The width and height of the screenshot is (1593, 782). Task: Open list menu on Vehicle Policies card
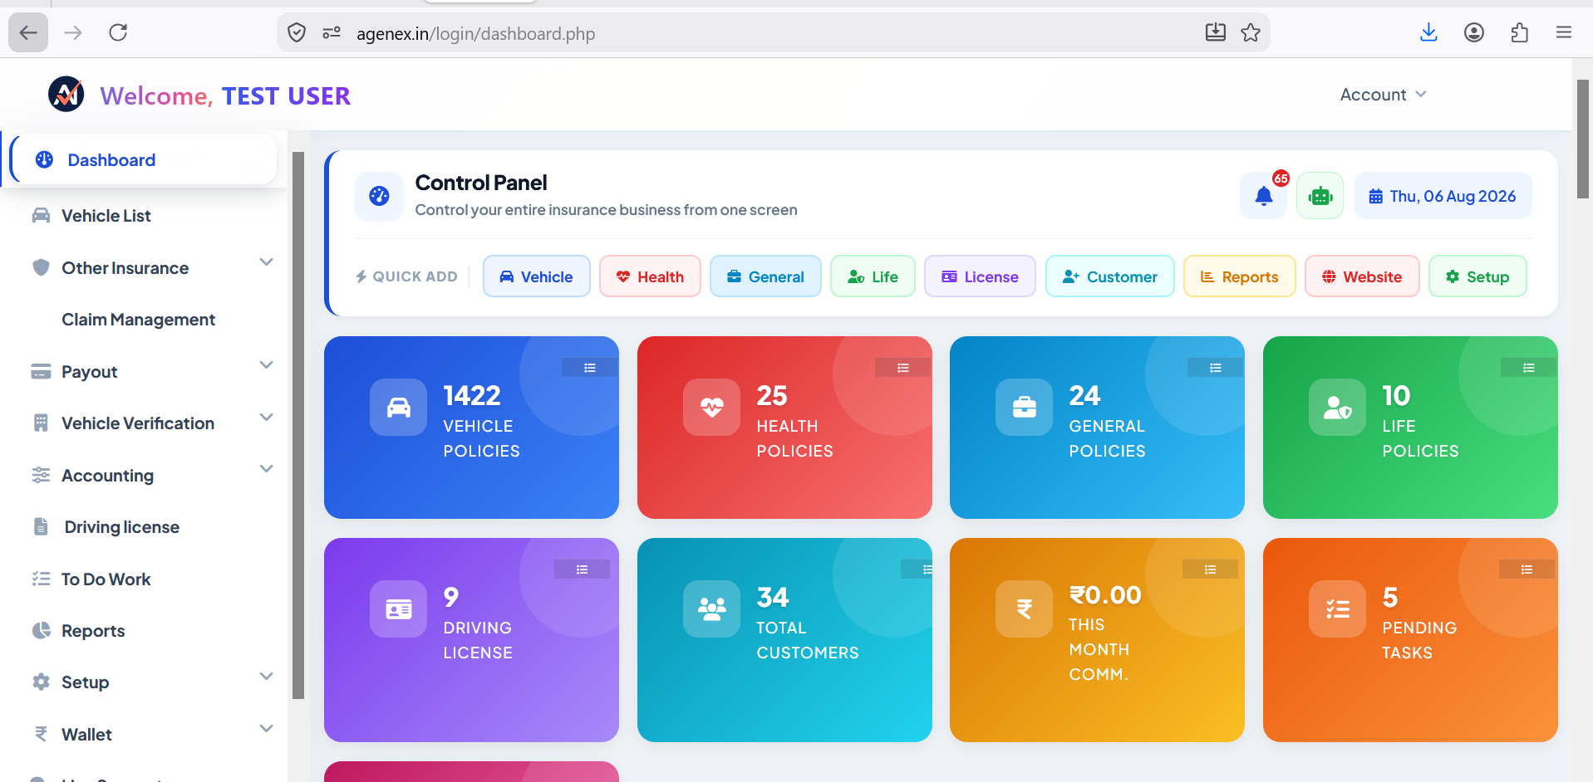tap(590, 368)
